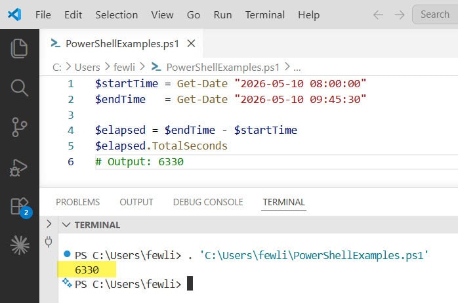The width and height of the screenshot is (458, 303).
Task: Switch to the DEBUG CONSOLE tab
Action: coord(208,202)
